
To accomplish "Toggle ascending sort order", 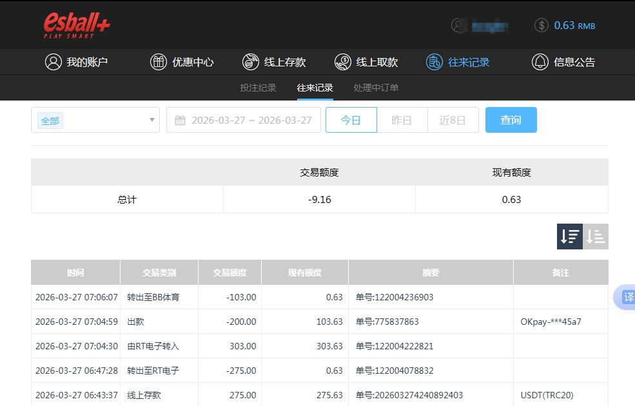I will coord(594,237).
